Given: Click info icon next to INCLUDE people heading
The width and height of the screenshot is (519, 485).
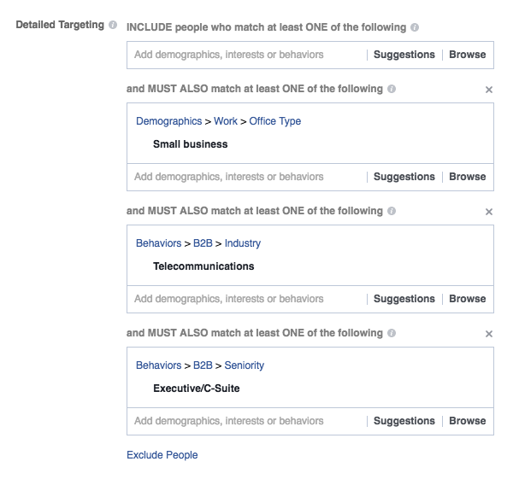Looking at the screenshot, I should (415, 27).
